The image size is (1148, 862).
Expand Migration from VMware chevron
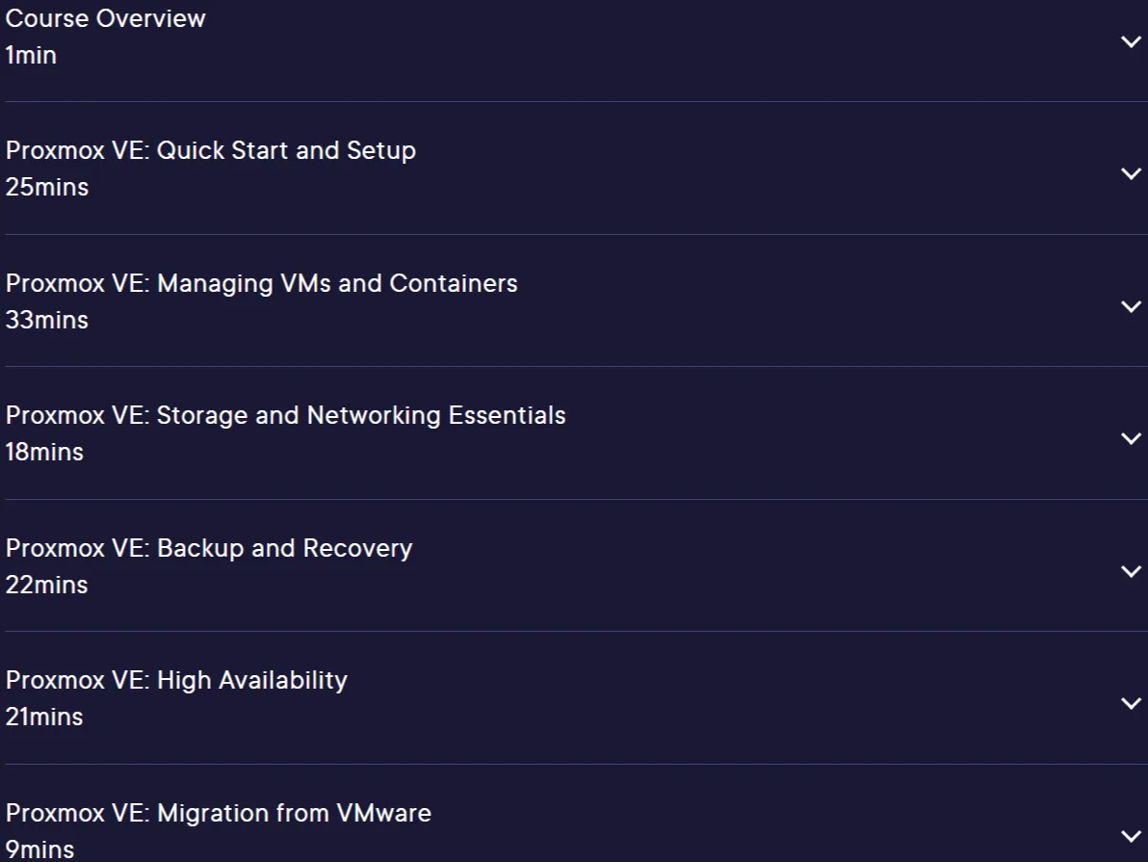point(1132,836)
